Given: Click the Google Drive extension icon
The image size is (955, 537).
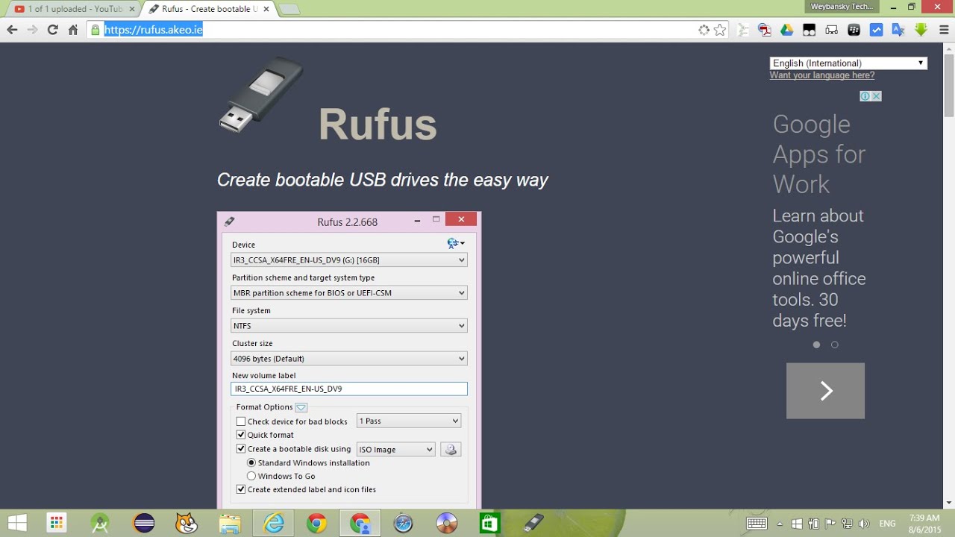Looking at the screenshot, I should pos(786,30).
